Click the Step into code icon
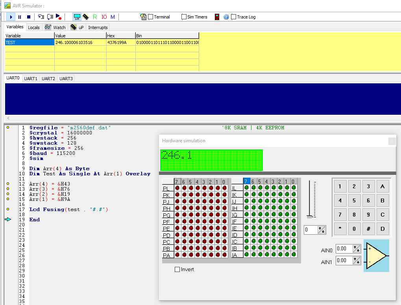401x305 pixels. click(x=41, y=17)
